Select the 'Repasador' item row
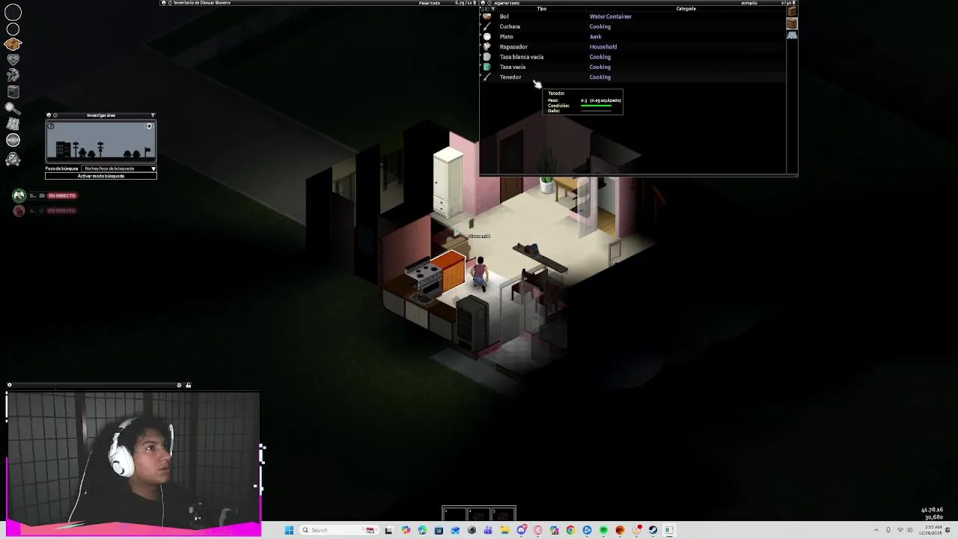Screen dimensions: 958x539 632,46
